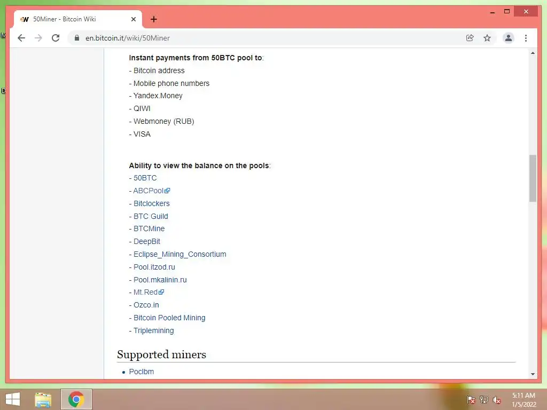Open a new tab with the plus button
This screenshot has width=547, height=410.
(x=154, y=19)
